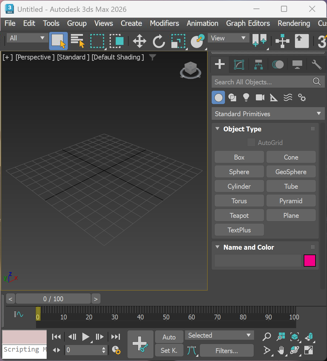
Task: Switch to the Modify panel tab
Action: 239,64
